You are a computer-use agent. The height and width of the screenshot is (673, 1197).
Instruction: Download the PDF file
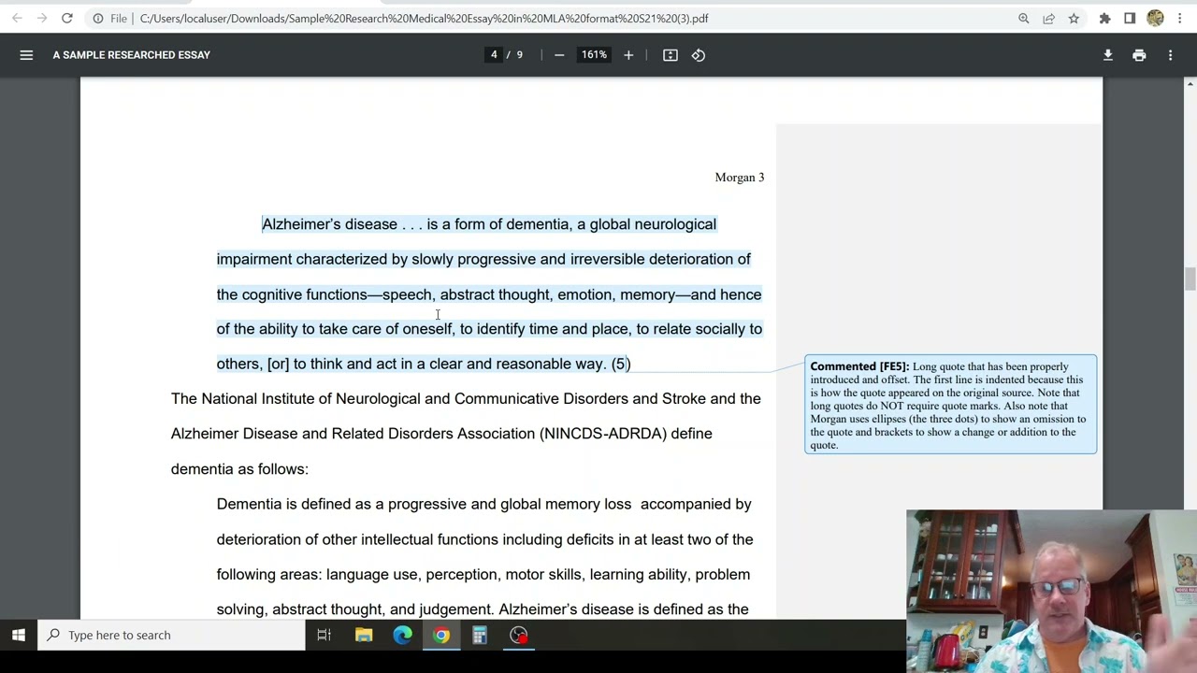pos(1108,55)
